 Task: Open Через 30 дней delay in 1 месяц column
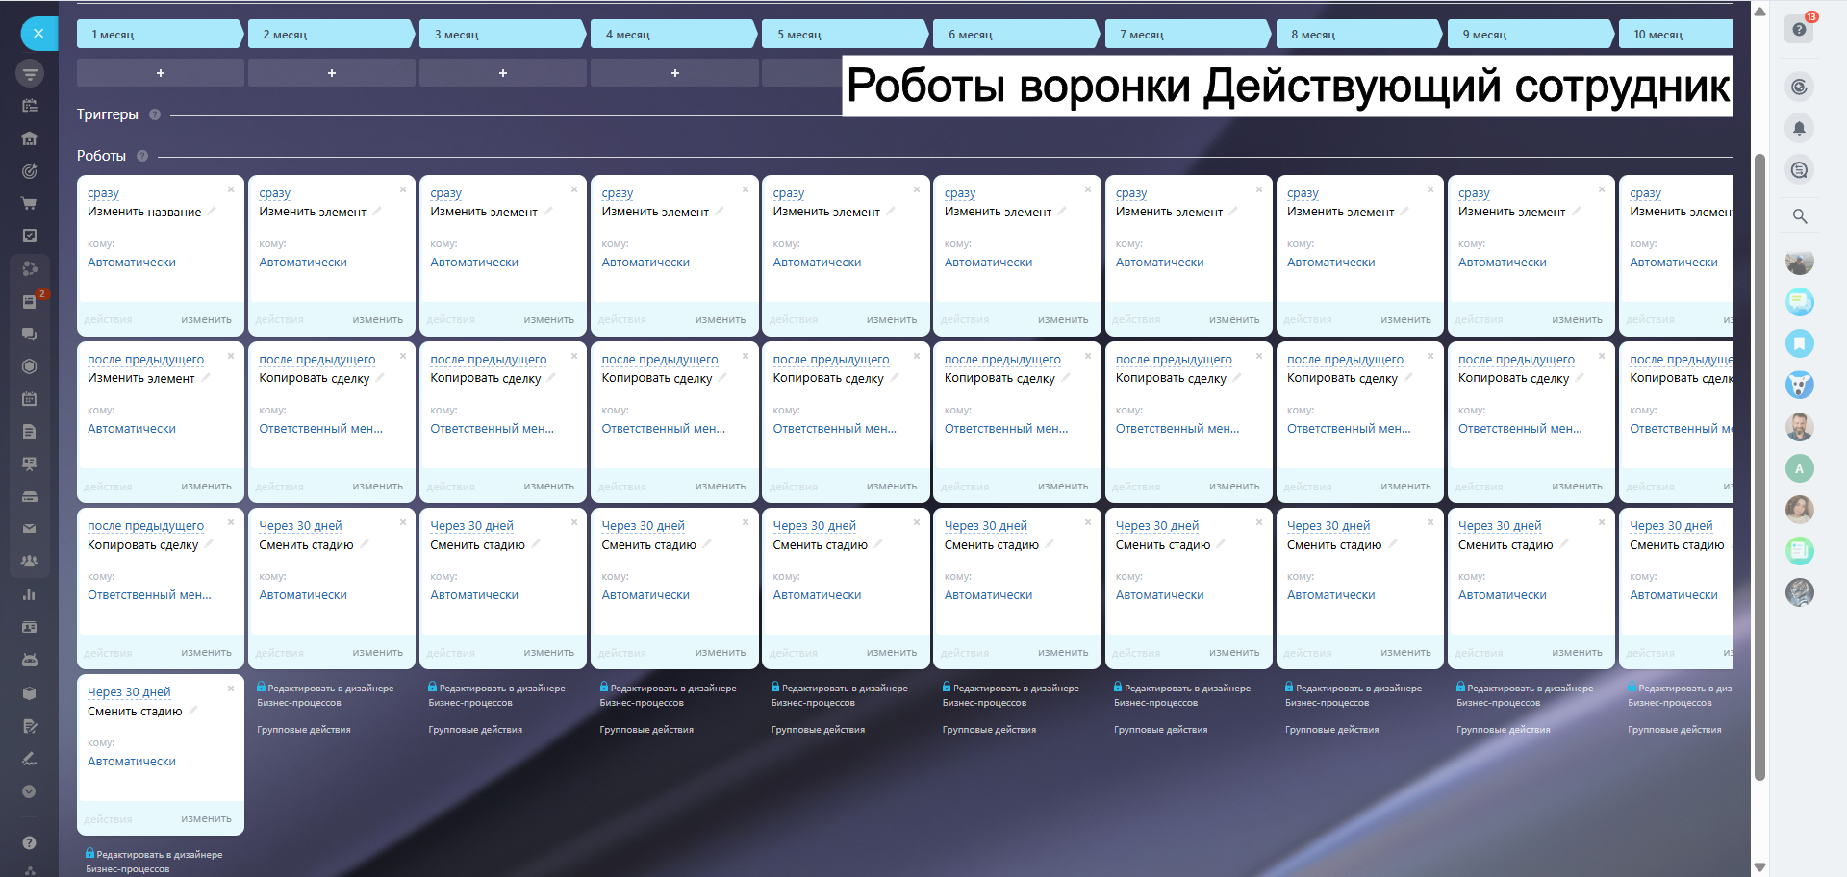[x=129, y=692]
